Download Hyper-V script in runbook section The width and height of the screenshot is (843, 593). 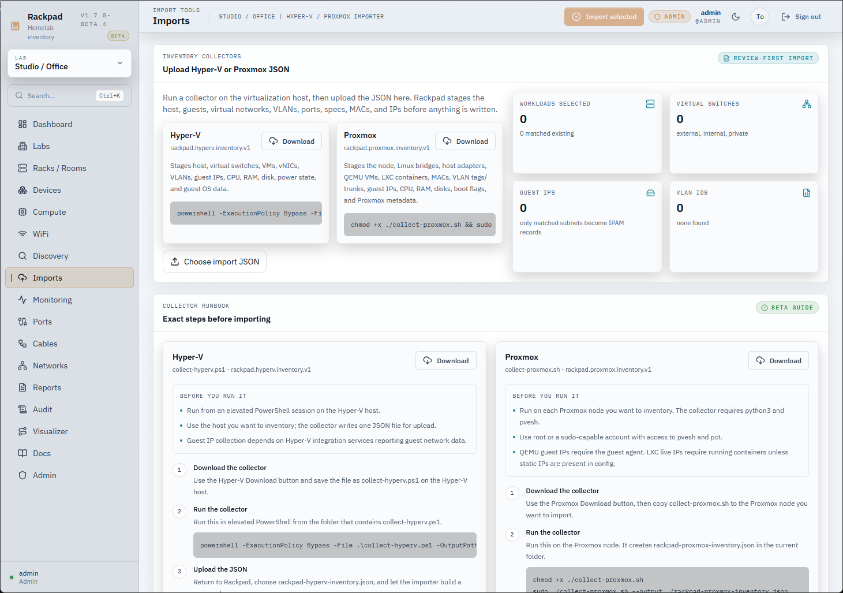[x=446, y=361]
